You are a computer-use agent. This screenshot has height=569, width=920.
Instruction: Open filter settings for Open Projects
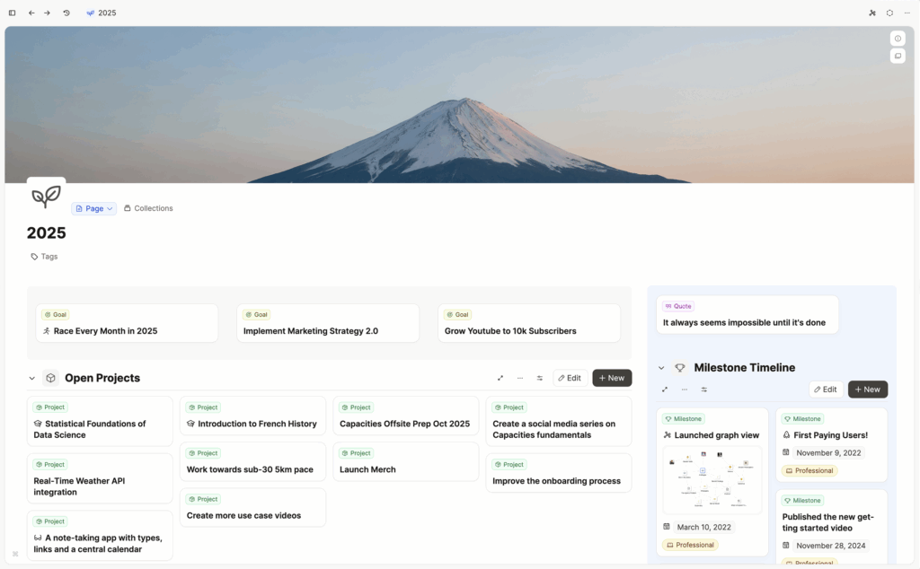click(540, 378)
